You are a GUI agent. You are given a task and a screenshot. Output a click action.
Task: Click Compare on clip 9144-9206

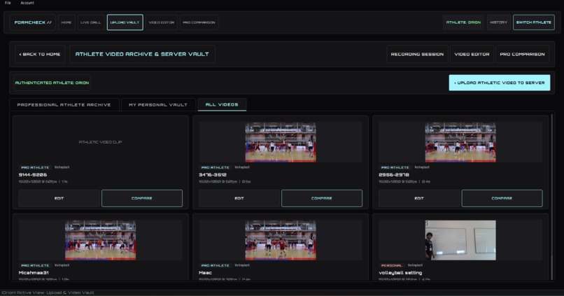point(142,198)
